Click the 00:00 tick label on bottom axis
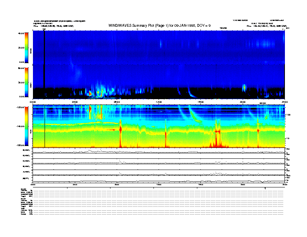The image size is (307, 237). click(33, 184)
